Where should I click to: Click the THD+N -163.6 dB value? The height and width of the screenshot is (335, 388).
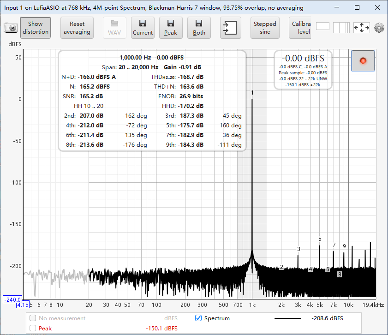[191, 87]
